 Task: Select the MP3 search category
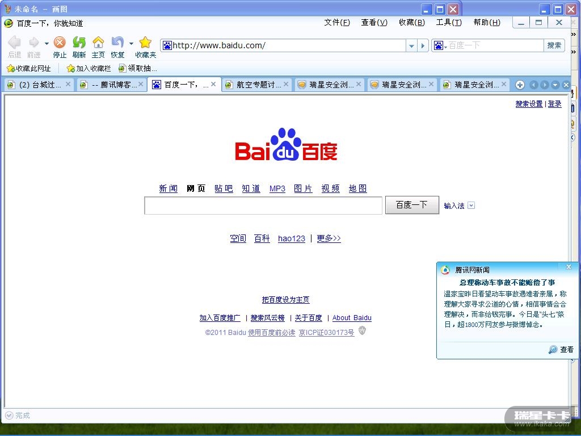pyautogui.click(x=277, y=188)
